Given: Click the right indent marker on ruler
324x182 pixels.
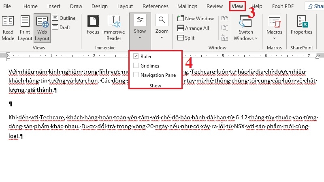Looking at the screenshot, I should coord(317,57).
